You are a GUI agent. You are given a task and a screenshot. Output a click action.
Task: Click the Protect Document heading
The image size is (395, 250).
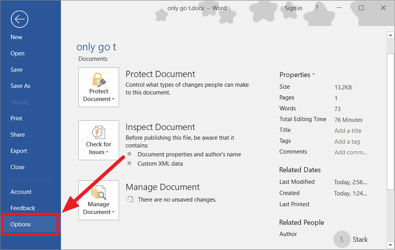click(160, 74)
